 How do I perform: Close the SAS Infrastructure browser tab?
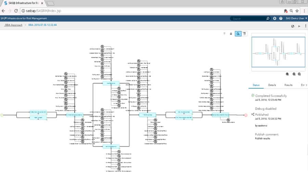click(42, 3)
